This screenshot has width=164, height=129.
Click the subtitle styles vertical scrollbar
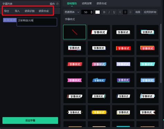click(161, 53)
